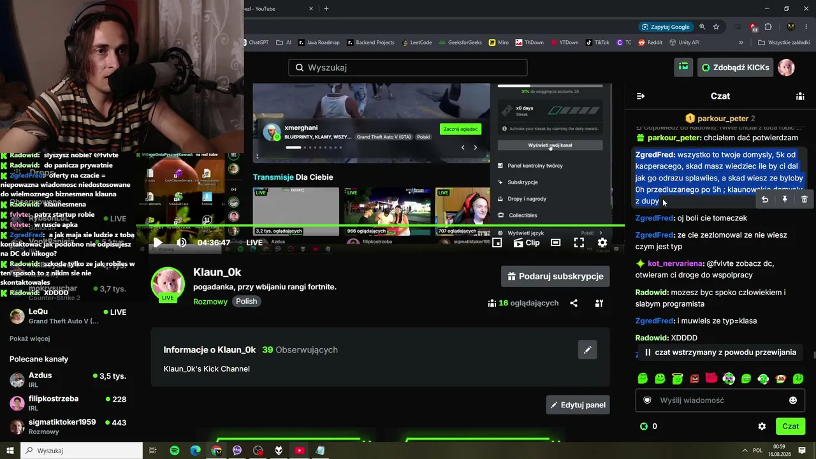This screenshot has width=816, height=459.
Task: Pick the pink-red cat emote
Action: click(711, 379)
